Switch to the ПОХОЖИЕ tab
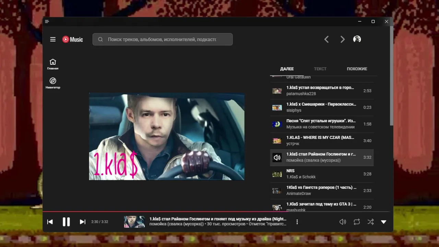 (357, 69)
